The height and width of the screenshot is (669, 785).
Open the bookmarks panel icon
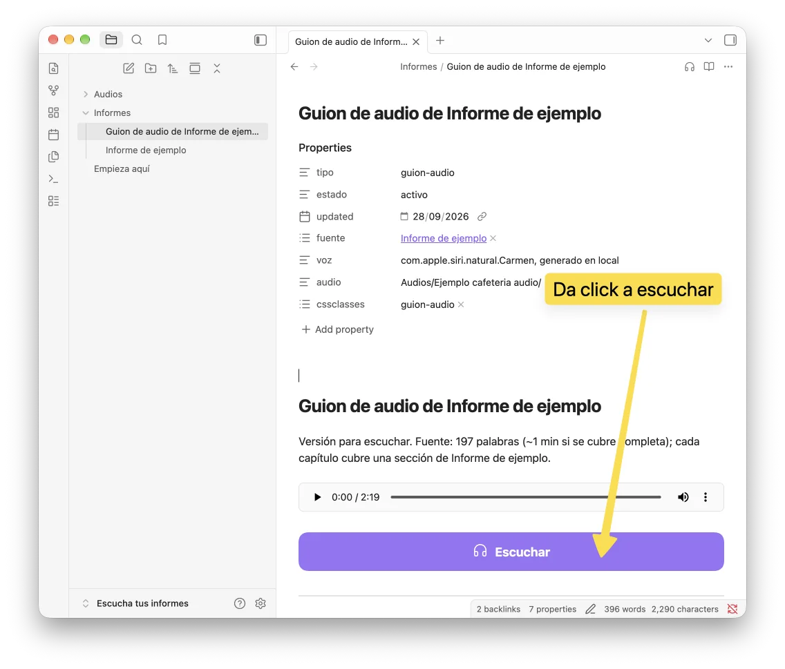pyautogui.click(x=162, y=39)
